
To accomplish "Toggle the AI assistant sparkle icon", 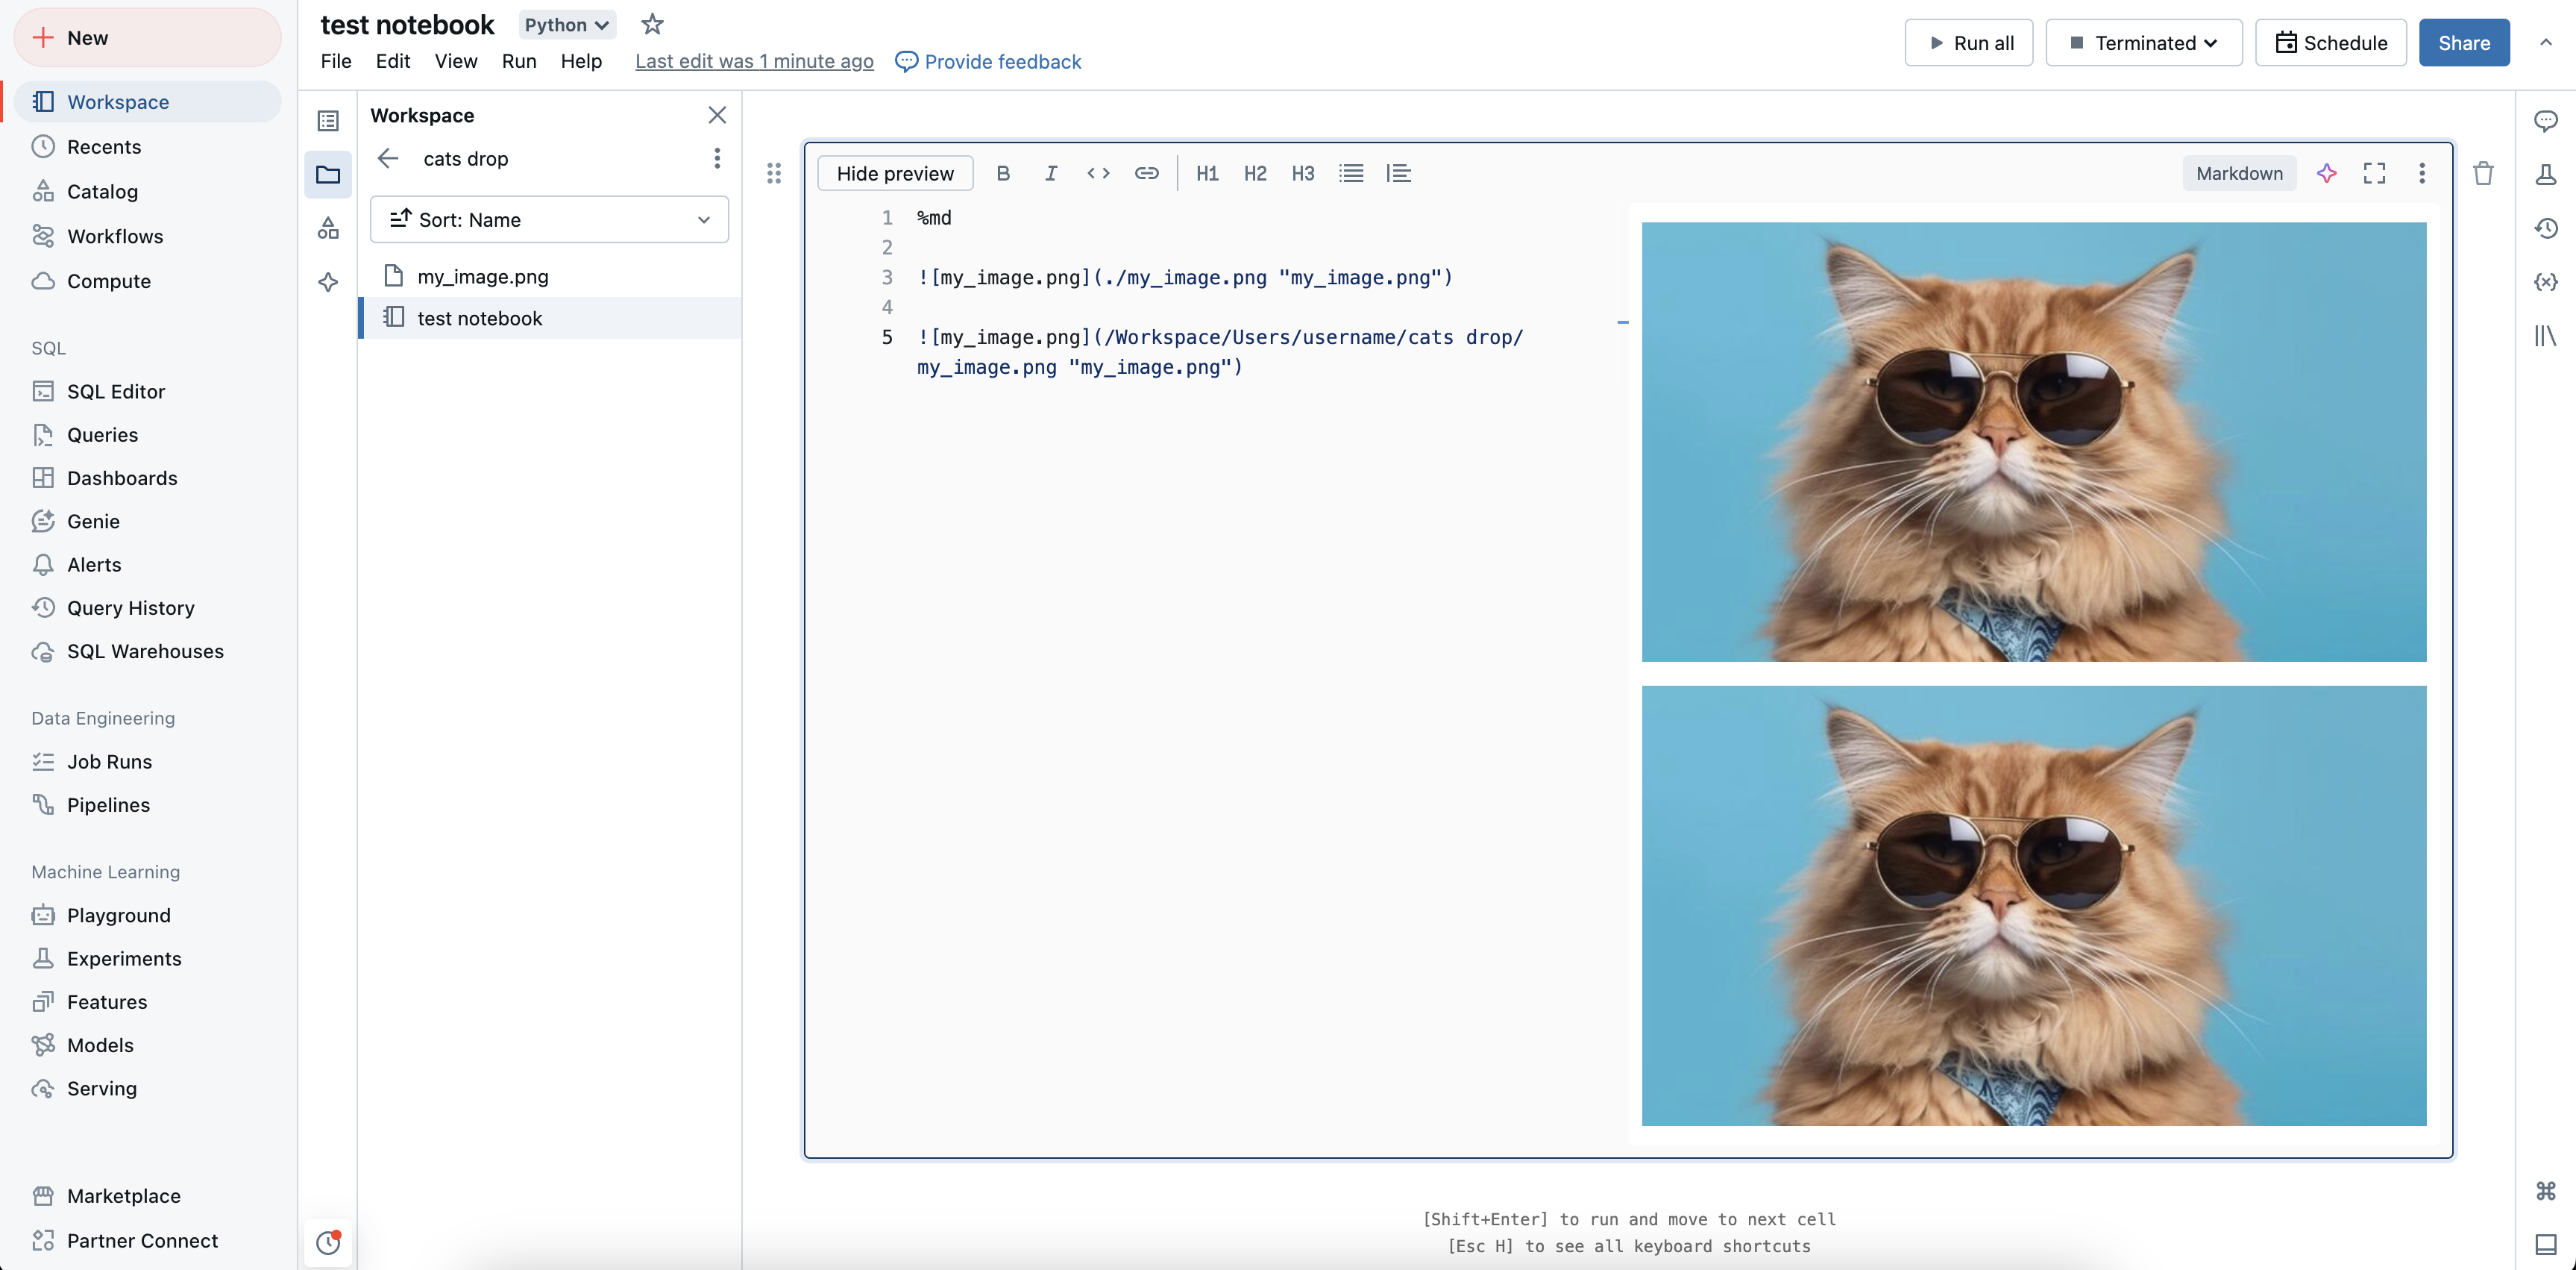I will click(2328, 172).
